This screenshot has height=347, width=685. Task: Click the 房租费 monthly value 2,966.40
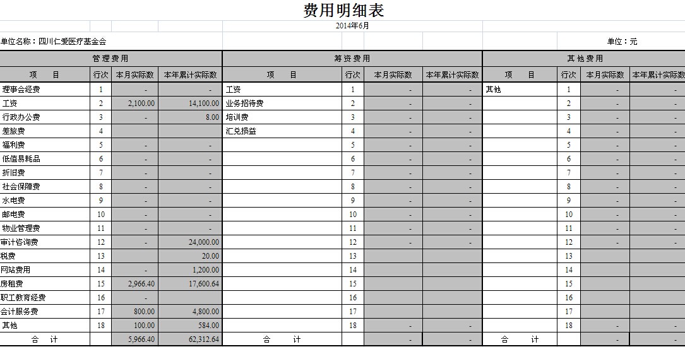[x=134, y=284]
